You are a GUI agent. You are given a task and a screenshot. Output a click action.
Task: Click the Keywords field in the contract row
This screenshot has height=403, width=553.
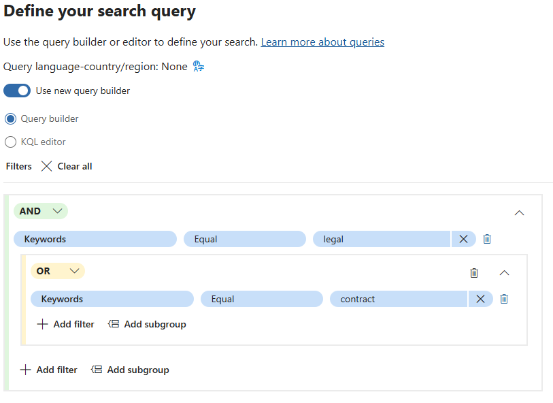pyautogui.click(x=112, y=299)
